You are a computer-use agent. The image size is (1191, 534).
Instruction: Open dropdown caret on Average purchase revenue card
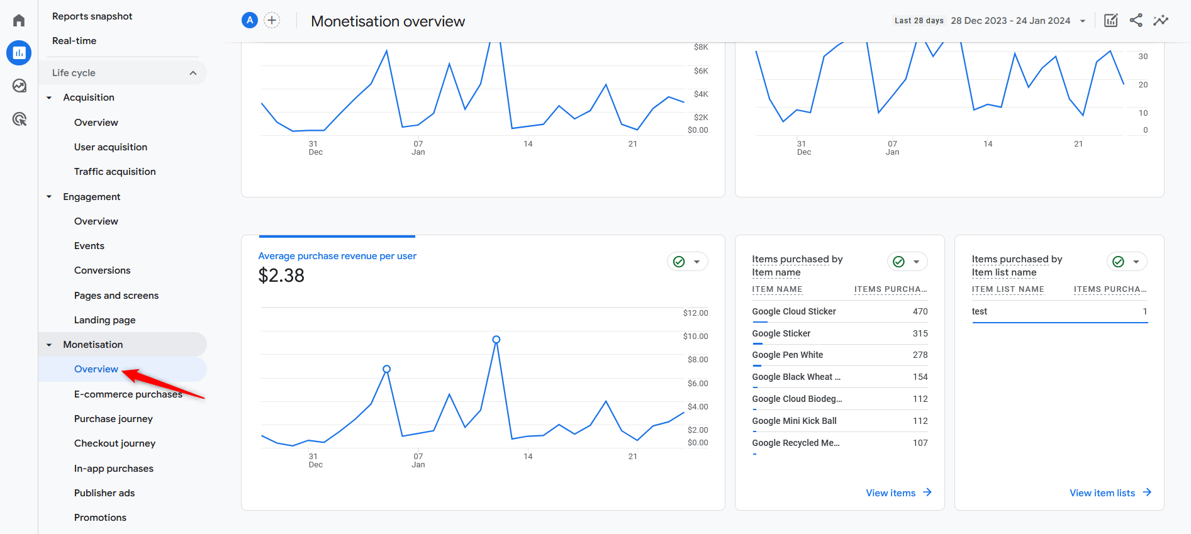coord(697,262)
